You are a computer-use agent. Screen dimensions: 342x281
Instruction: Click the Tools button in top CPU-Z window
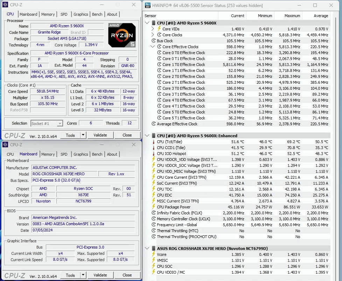pos(70,135)
